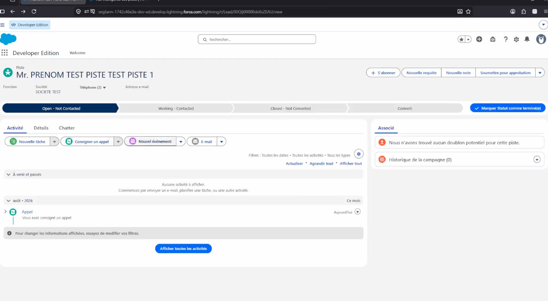Click the Afficher tout link
The image size is (548, 301).
coord(351,164)
